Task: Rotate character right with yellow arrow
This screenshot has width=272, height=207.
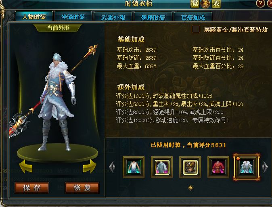Action: [x=90, y=166]
